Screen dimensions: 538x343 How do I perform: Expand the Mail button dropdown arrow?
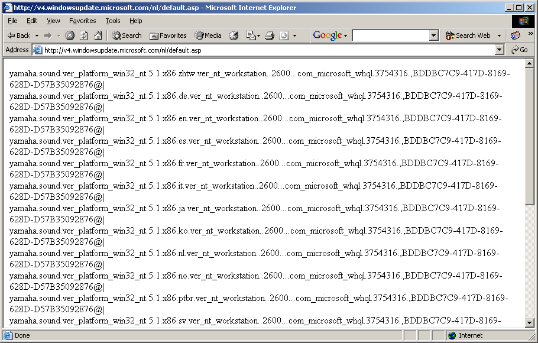[x=258, y=35]
